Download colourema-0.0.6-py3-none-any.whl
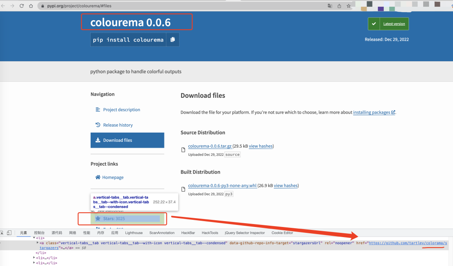Viewport: 453px width, 266px height. coord(222,185)
